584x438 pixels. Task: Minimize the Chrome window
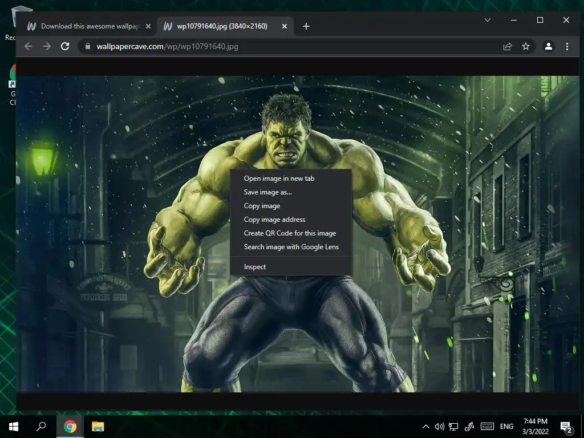[514, 20]
